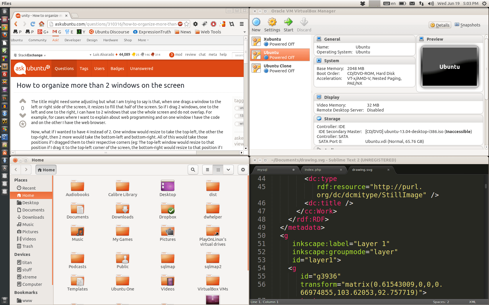Open the Unanswered tab on Ask Ubuntu
Image resolution: width=489 pixels, height=305 pixels.
tap(141, 69)
